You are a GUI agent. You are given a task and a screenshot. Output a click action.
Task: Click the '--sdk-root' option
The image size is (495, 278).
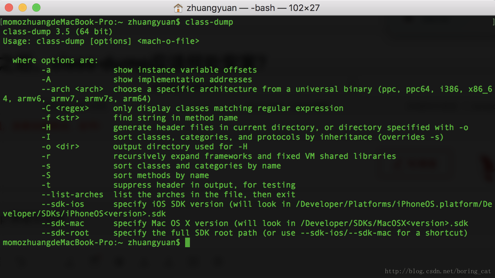[x=65, y=233]
